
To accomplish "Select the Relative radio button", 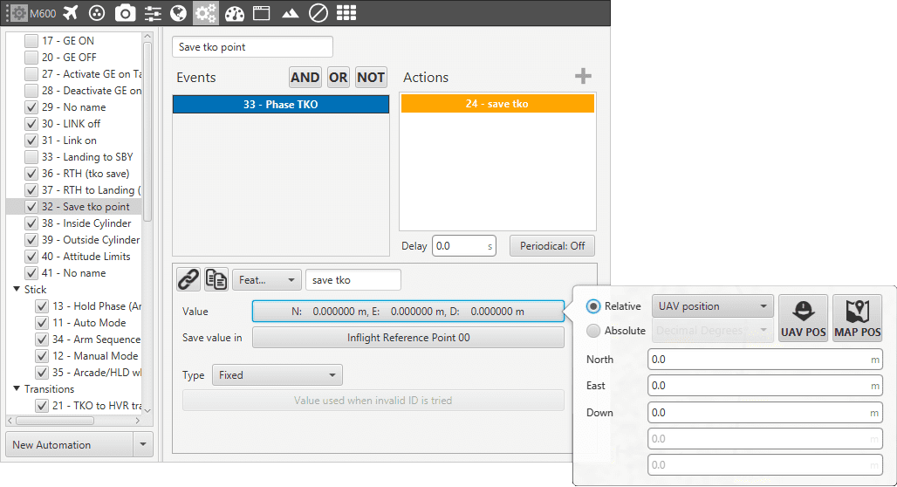I will pos(593,306).
